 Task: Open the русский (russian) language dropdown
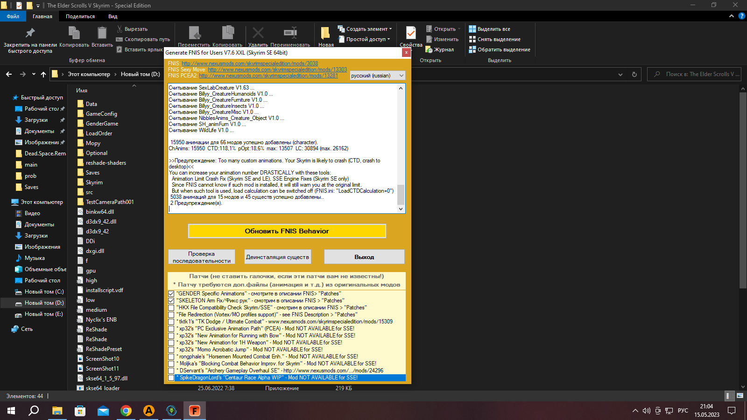[x=377, y=76]
